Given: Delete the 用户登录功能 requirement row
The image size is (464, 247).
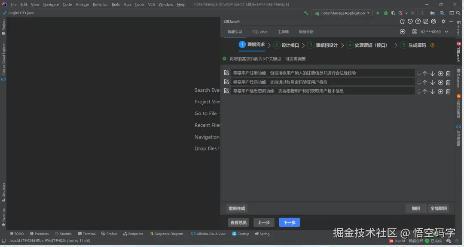Looking at the screenshot, I should click(448, 82).
